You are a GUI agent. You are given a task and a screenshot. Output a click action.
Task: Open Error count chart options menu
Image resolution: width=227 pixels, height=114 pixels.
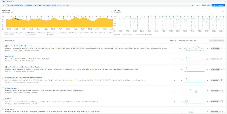tap(111, 11)
